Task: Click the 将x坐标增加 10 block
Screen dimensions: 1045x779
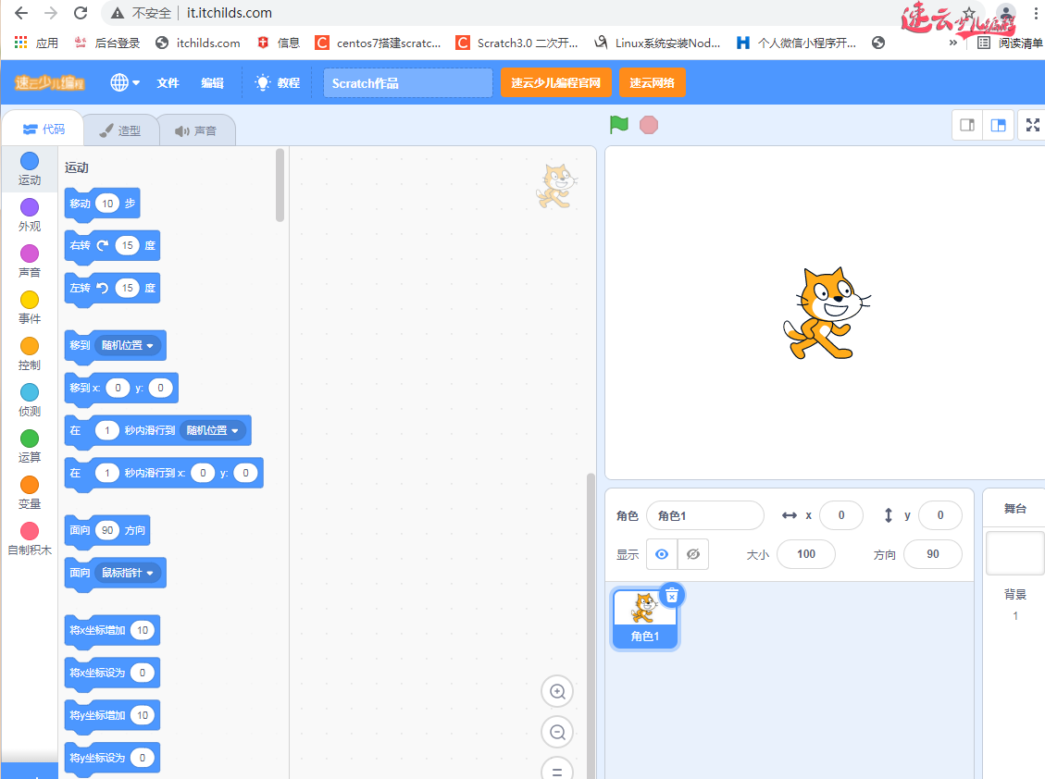Action: [x=112, y=631]
